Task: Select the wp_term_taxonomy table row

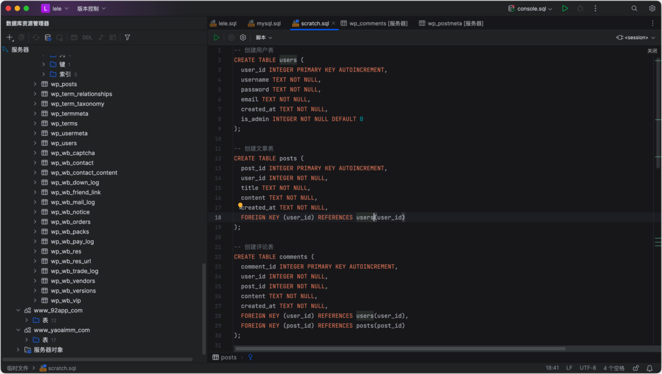Action: (x=103, y=104)
